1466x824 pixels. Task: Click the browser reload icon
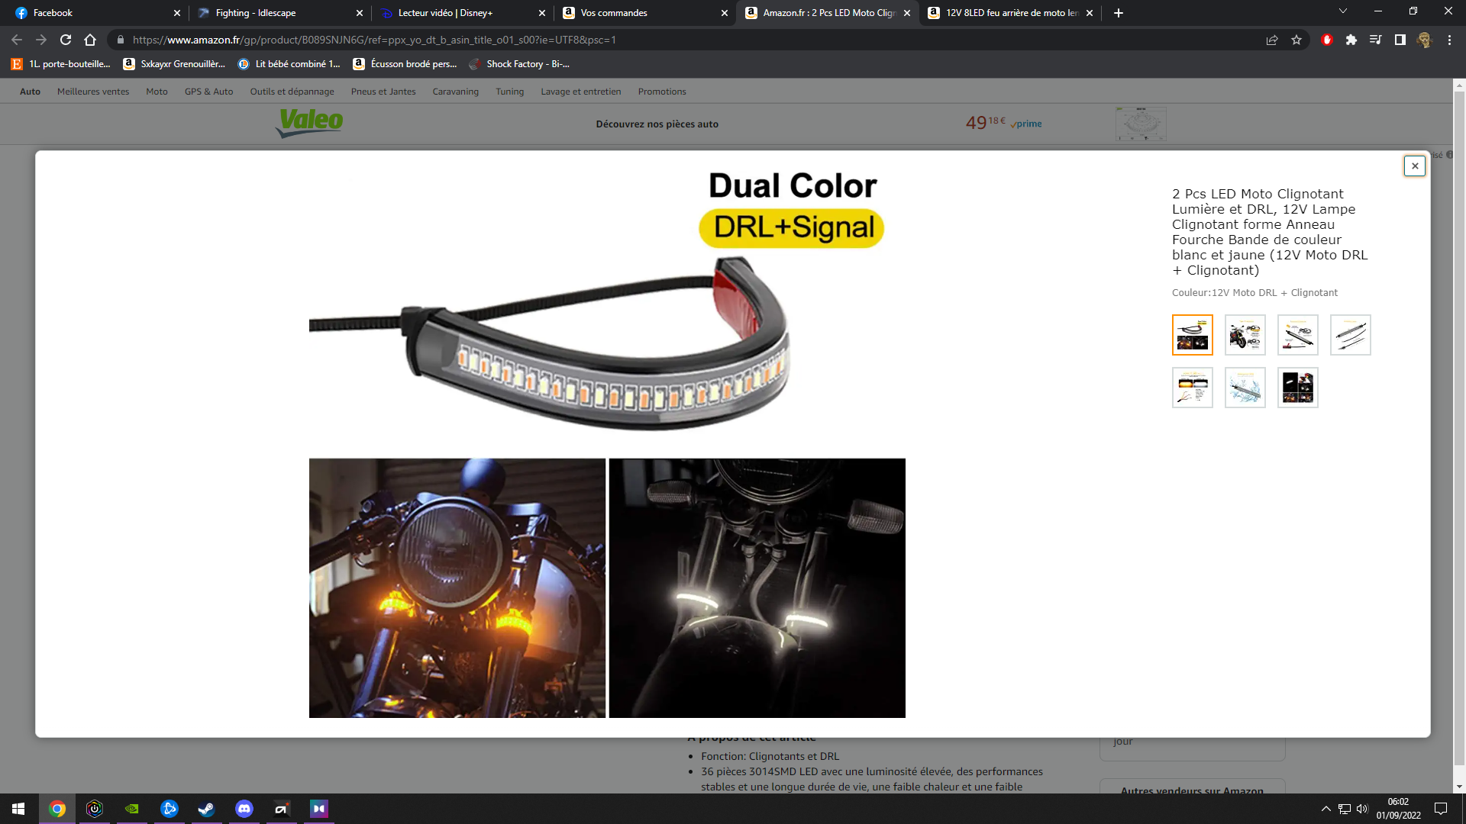(66, 40)
